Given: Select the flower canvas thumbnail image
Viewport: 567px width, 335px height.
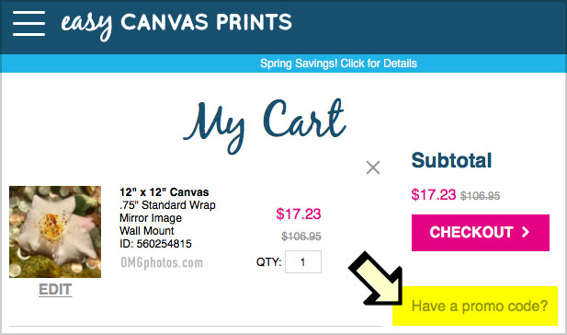Looking at the screenshot, I should (x=55, y=232).
